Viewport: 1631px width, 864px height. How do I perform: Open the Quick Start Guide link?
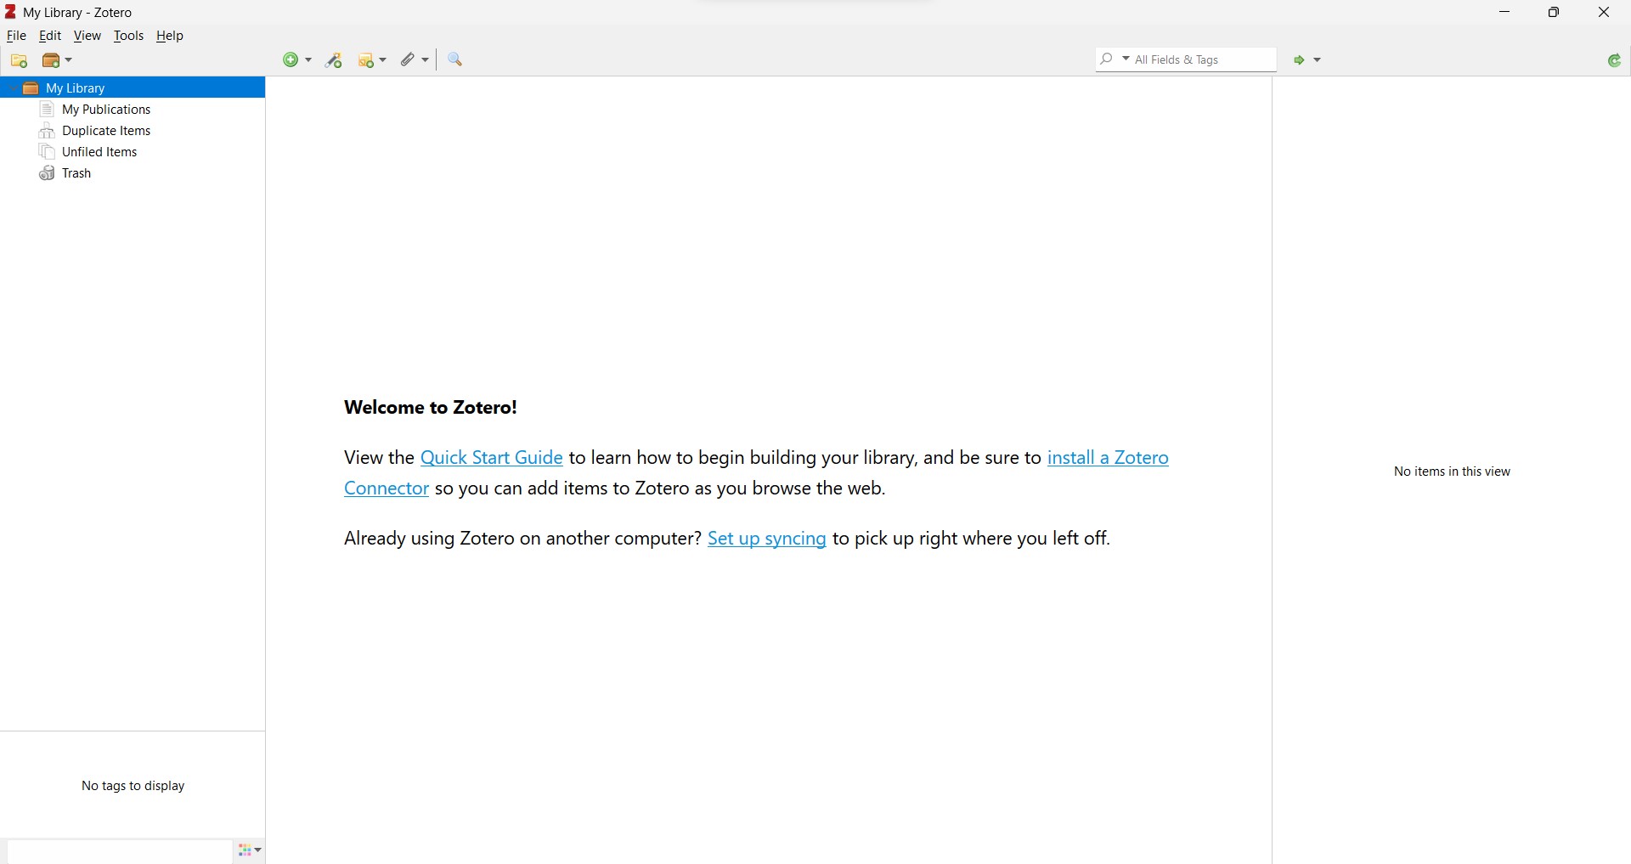pyautogui.click(x=491, y=458)
